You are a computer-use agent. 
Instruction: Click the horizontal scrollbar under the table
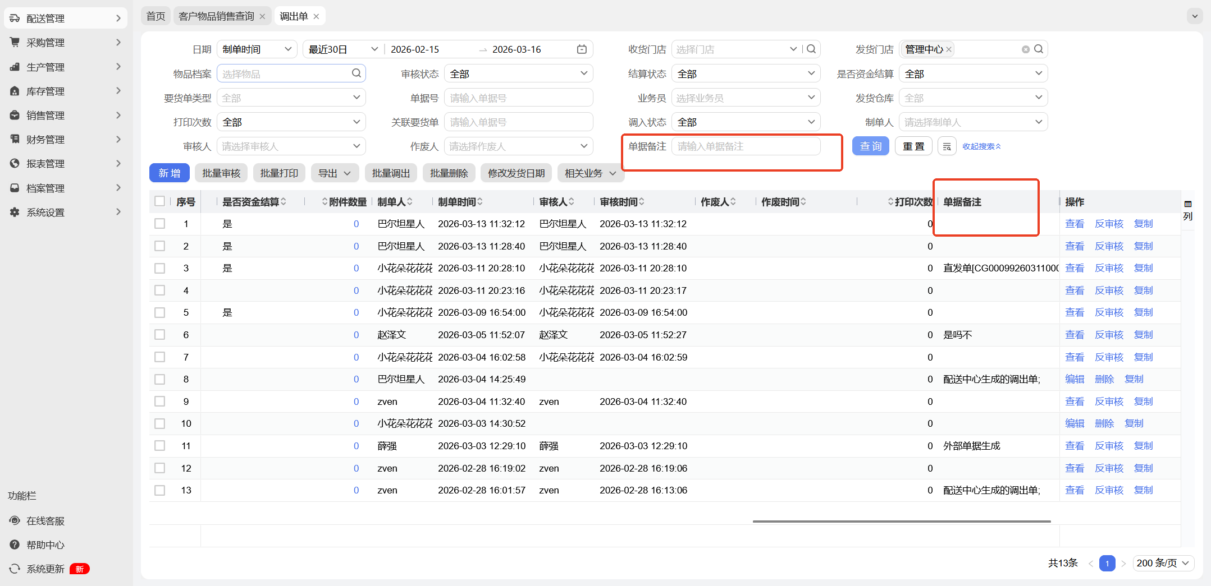click(901, 522)
